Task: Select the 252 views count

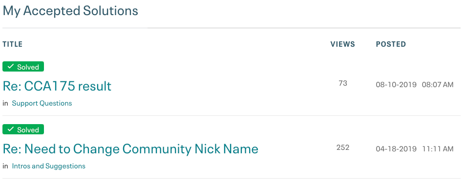Action: click(x=343, y=147)
